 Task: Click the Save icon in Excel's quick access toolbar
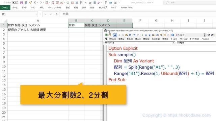(22, 3)
